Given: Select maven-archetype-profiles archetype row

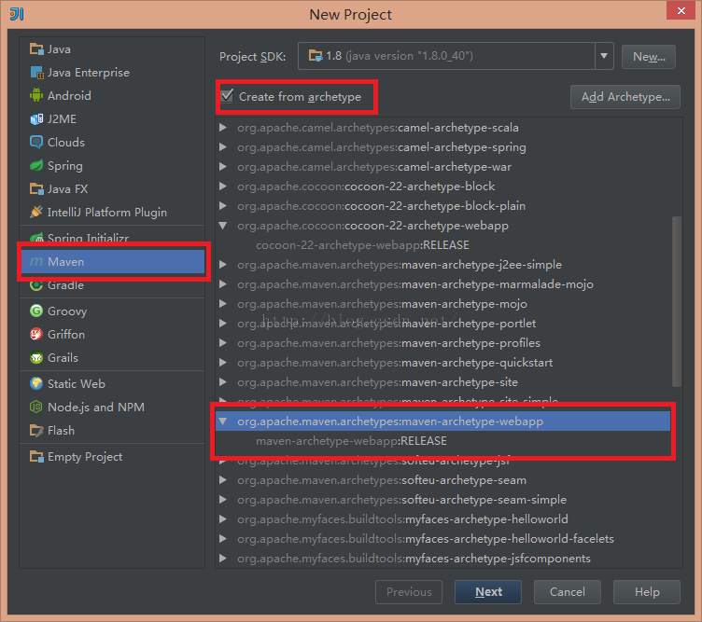Looking at the screenshot, I should pyautogui.click(x=442, y=343).
